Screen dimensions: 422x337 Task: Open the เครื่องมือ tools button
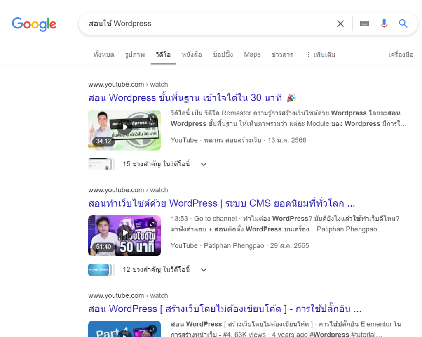pyautogui.click(x=401, y=55)
